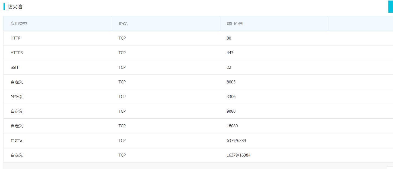Image resolution: width=393 pixels, height=169 pixels.
Task: Click TCP in the 16379/16384 row
Action: [122, 155]
